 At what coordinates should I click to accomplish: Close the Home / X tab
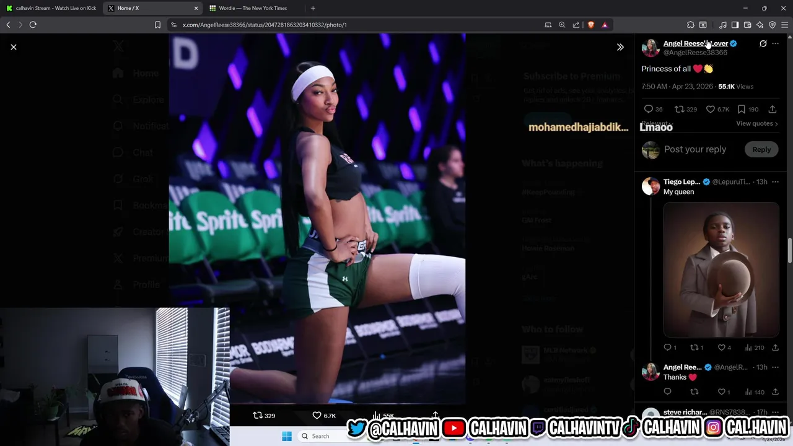[x=196, y=8]
